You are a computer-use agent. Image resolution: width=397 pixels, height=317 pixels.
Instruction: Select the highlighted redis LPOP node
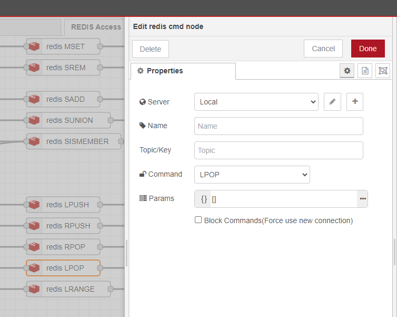(63, 268)
